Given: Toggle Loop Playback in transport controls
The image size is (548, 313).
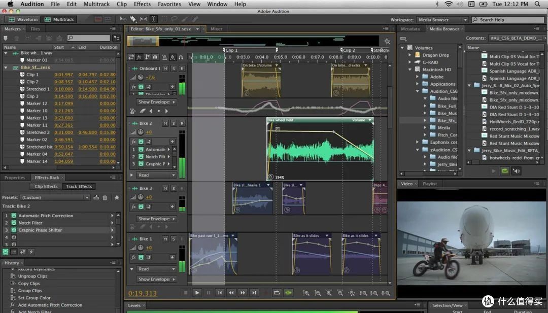Looking at the screenshot, I should [x=277, y=293].
